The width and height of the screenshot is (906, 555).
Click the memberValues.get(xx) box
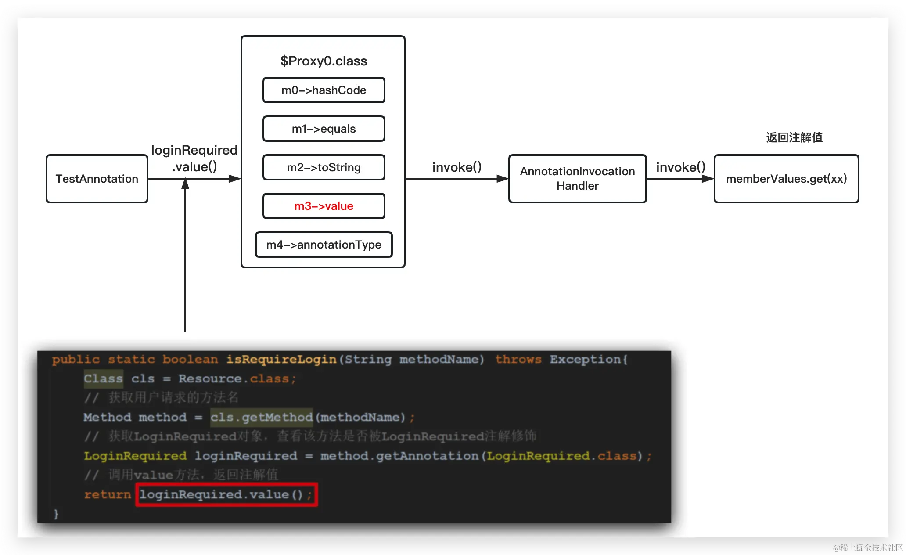click(786, 179)
